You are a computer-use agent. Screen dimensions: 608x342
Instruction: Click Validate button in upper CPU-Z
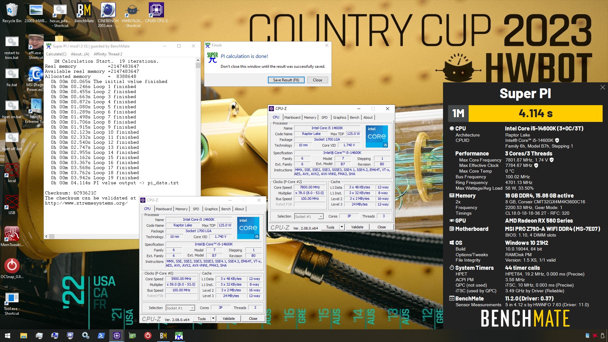(357, 227)
